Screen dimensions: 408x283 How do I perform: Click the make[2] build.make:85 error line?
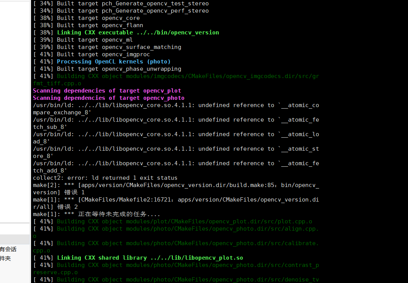[x=176, y=185]
